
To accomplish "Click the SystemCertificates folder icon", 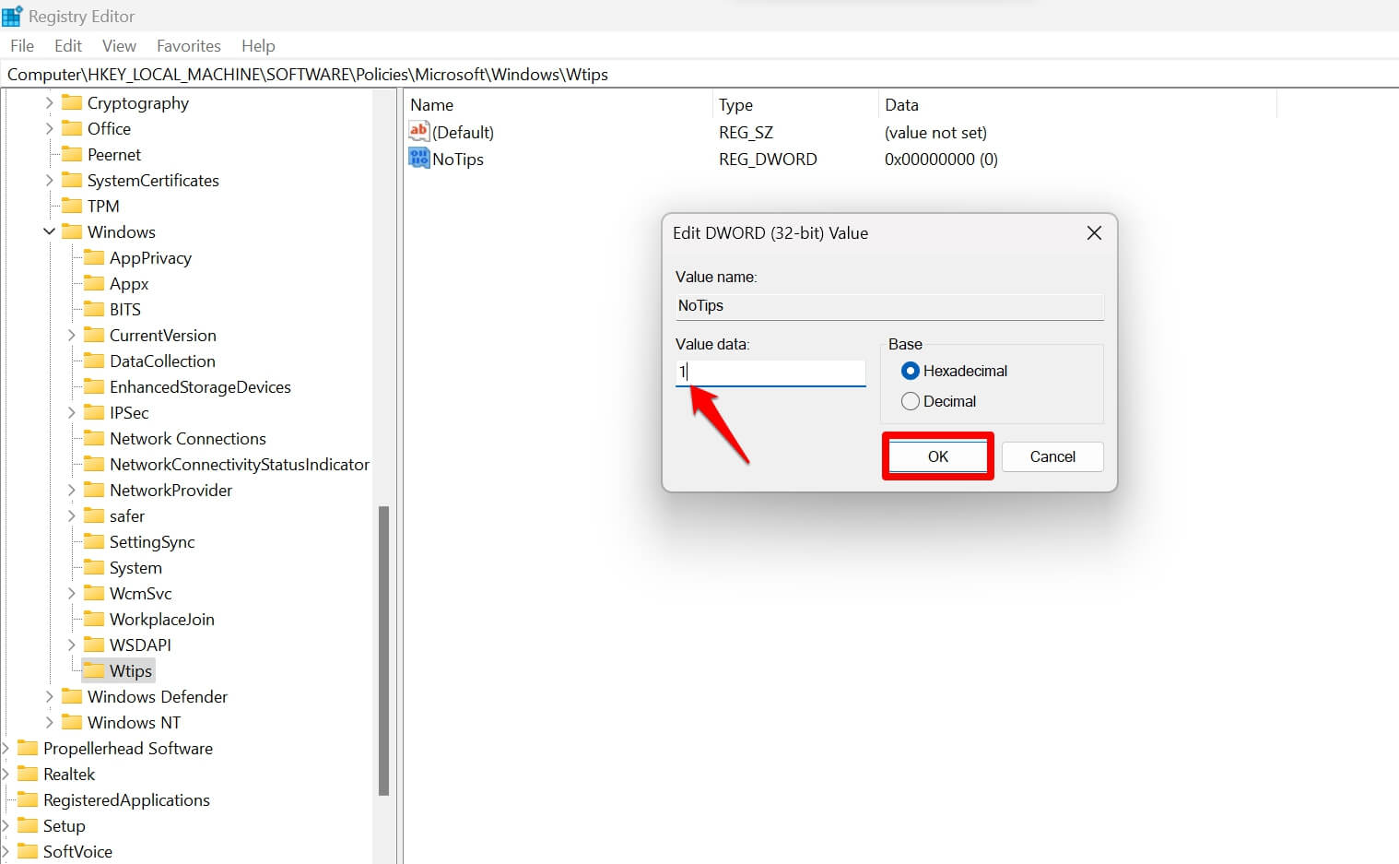I will [x=72, y=180].
